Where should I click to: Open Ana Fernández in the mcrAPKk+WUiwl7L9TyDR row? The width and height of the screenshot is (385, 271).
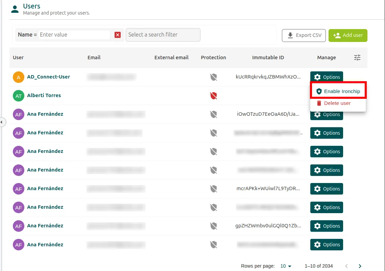[x=45, y=189]
